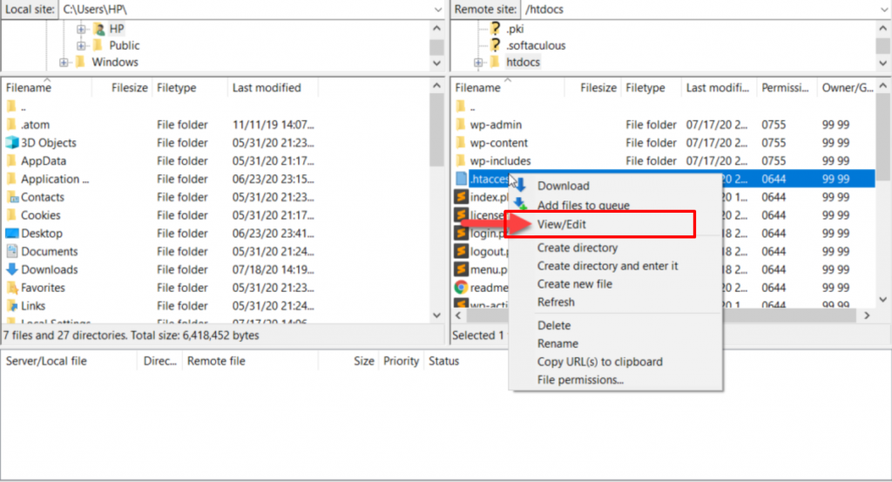892x482 pixels.
Task: Click the Cookies folder icon
Action: (x=11, y=215)
